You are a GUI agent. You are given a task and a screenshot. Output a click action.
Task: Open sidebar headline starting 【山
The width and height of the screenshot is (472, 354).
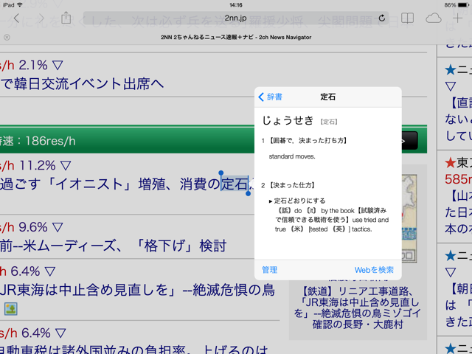(459, 212)
